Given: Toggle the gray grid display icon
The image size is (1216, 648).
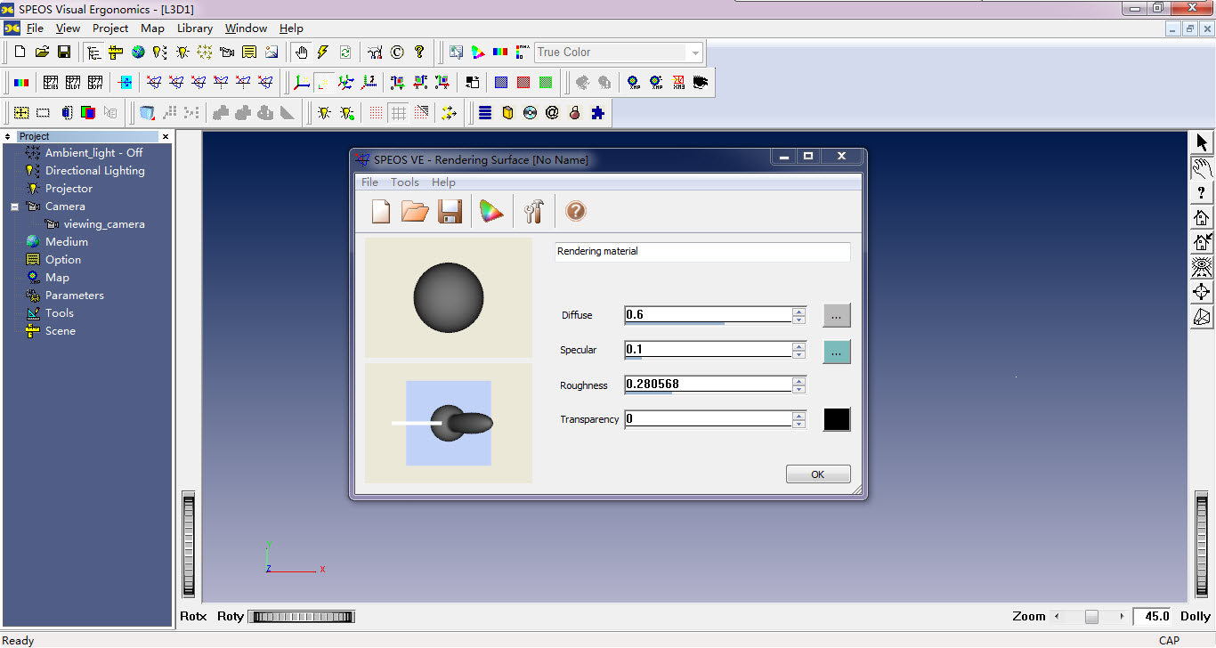Looking at the screenshot, I should (399, 113).
